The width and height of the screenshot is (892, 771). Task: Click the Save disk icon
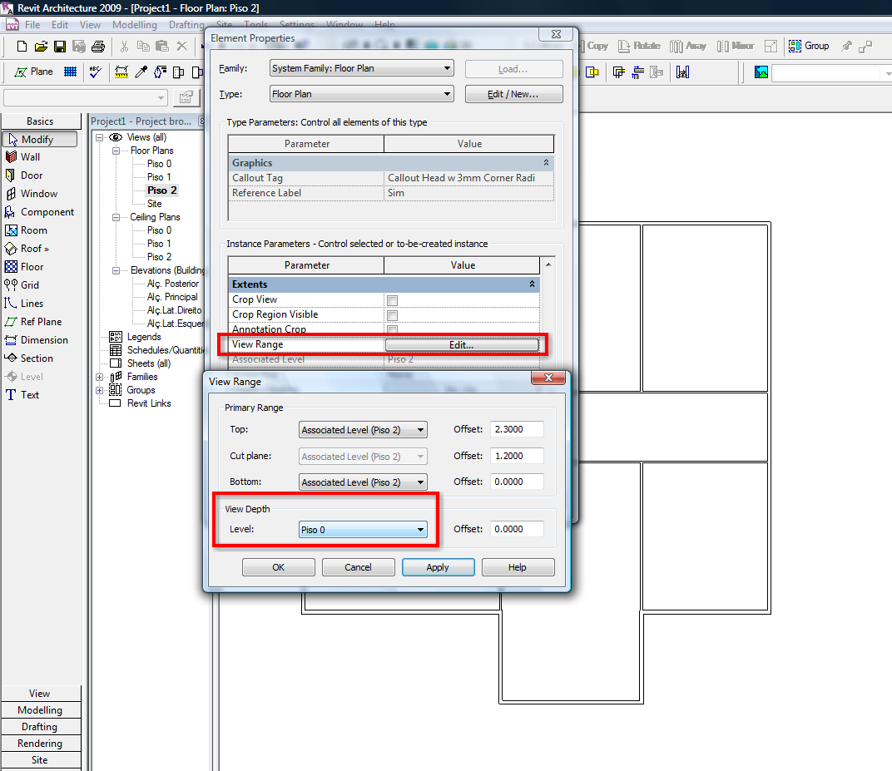(60, 47)
